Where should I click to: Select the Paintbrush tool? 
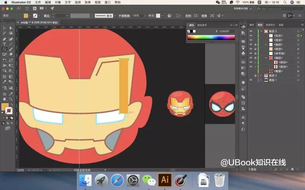coord(10,49)
